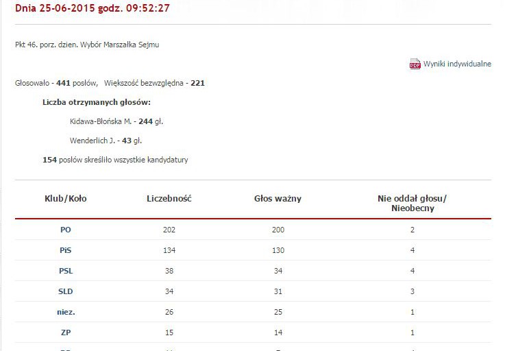Open the niez. group link

click(x=66, y=312)
